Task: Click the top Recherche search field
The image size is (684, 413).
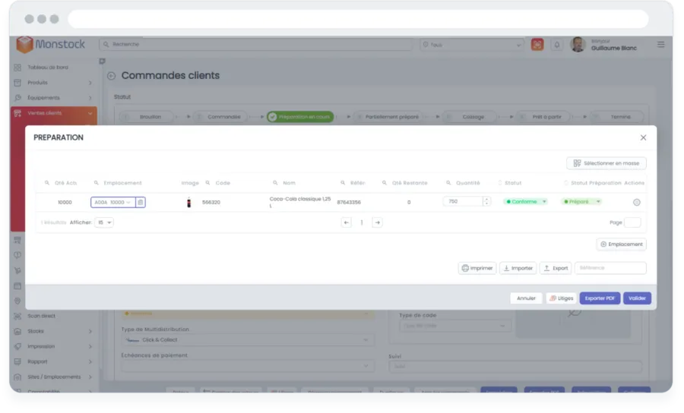Action: 255,45
